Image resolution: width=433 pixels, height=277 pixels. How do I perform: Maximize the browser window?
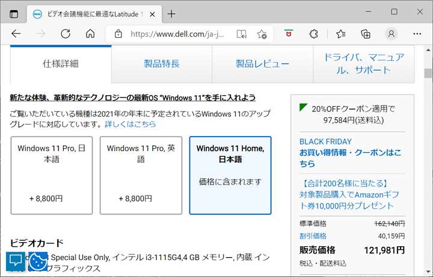(x=394, y=11)
